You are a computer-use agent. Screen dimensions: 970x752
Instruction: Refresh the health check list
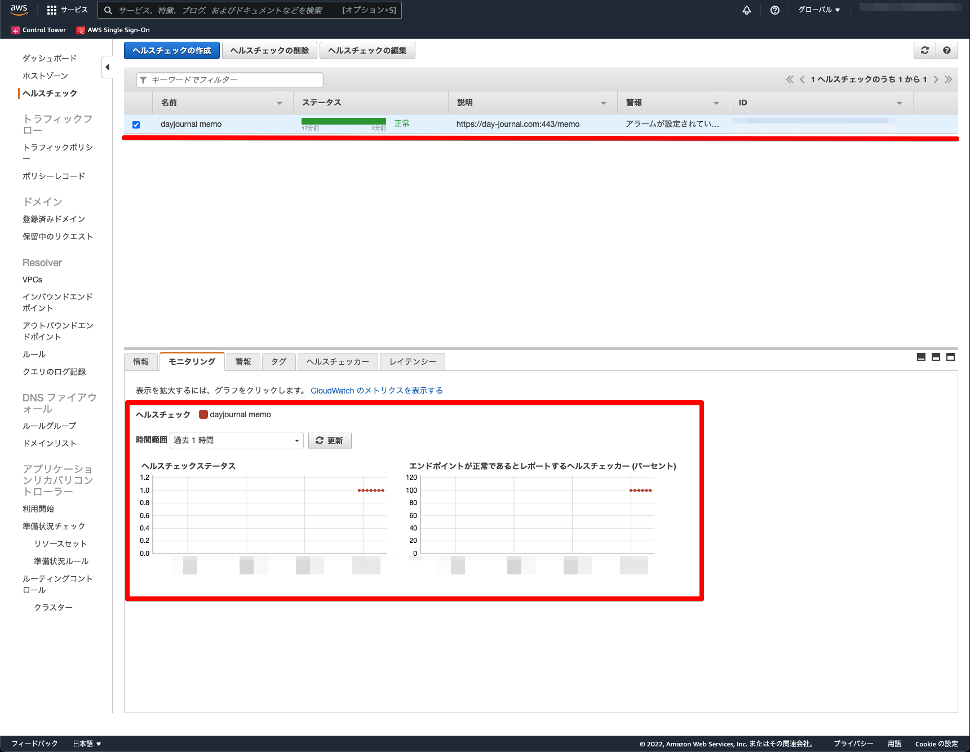click(x=925, y=50)
